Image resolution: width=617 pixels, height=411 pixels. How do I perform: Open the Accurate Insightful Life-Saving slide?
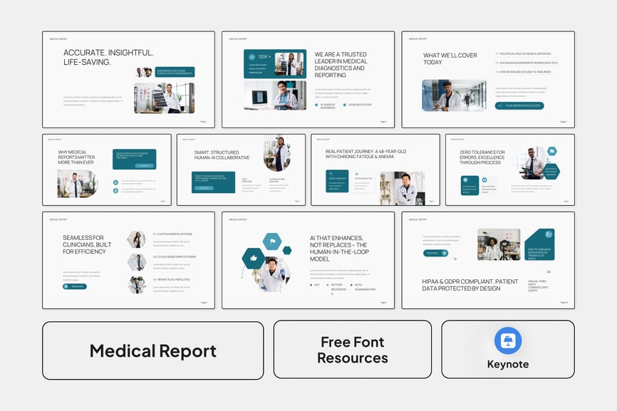tap(128, 79)
